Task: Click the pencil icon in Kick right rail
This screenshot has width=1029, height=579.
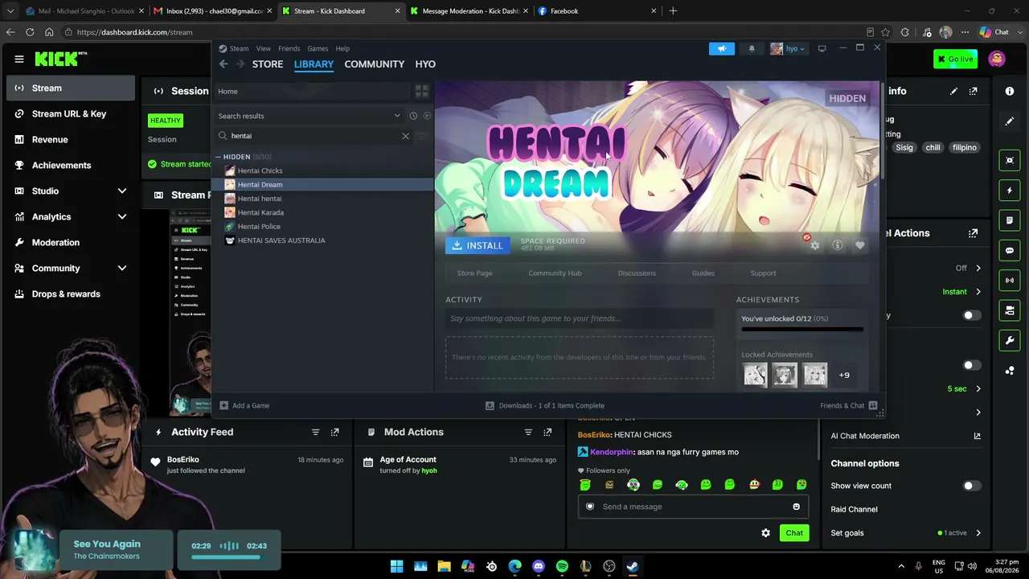Action: pos(1010,121)
